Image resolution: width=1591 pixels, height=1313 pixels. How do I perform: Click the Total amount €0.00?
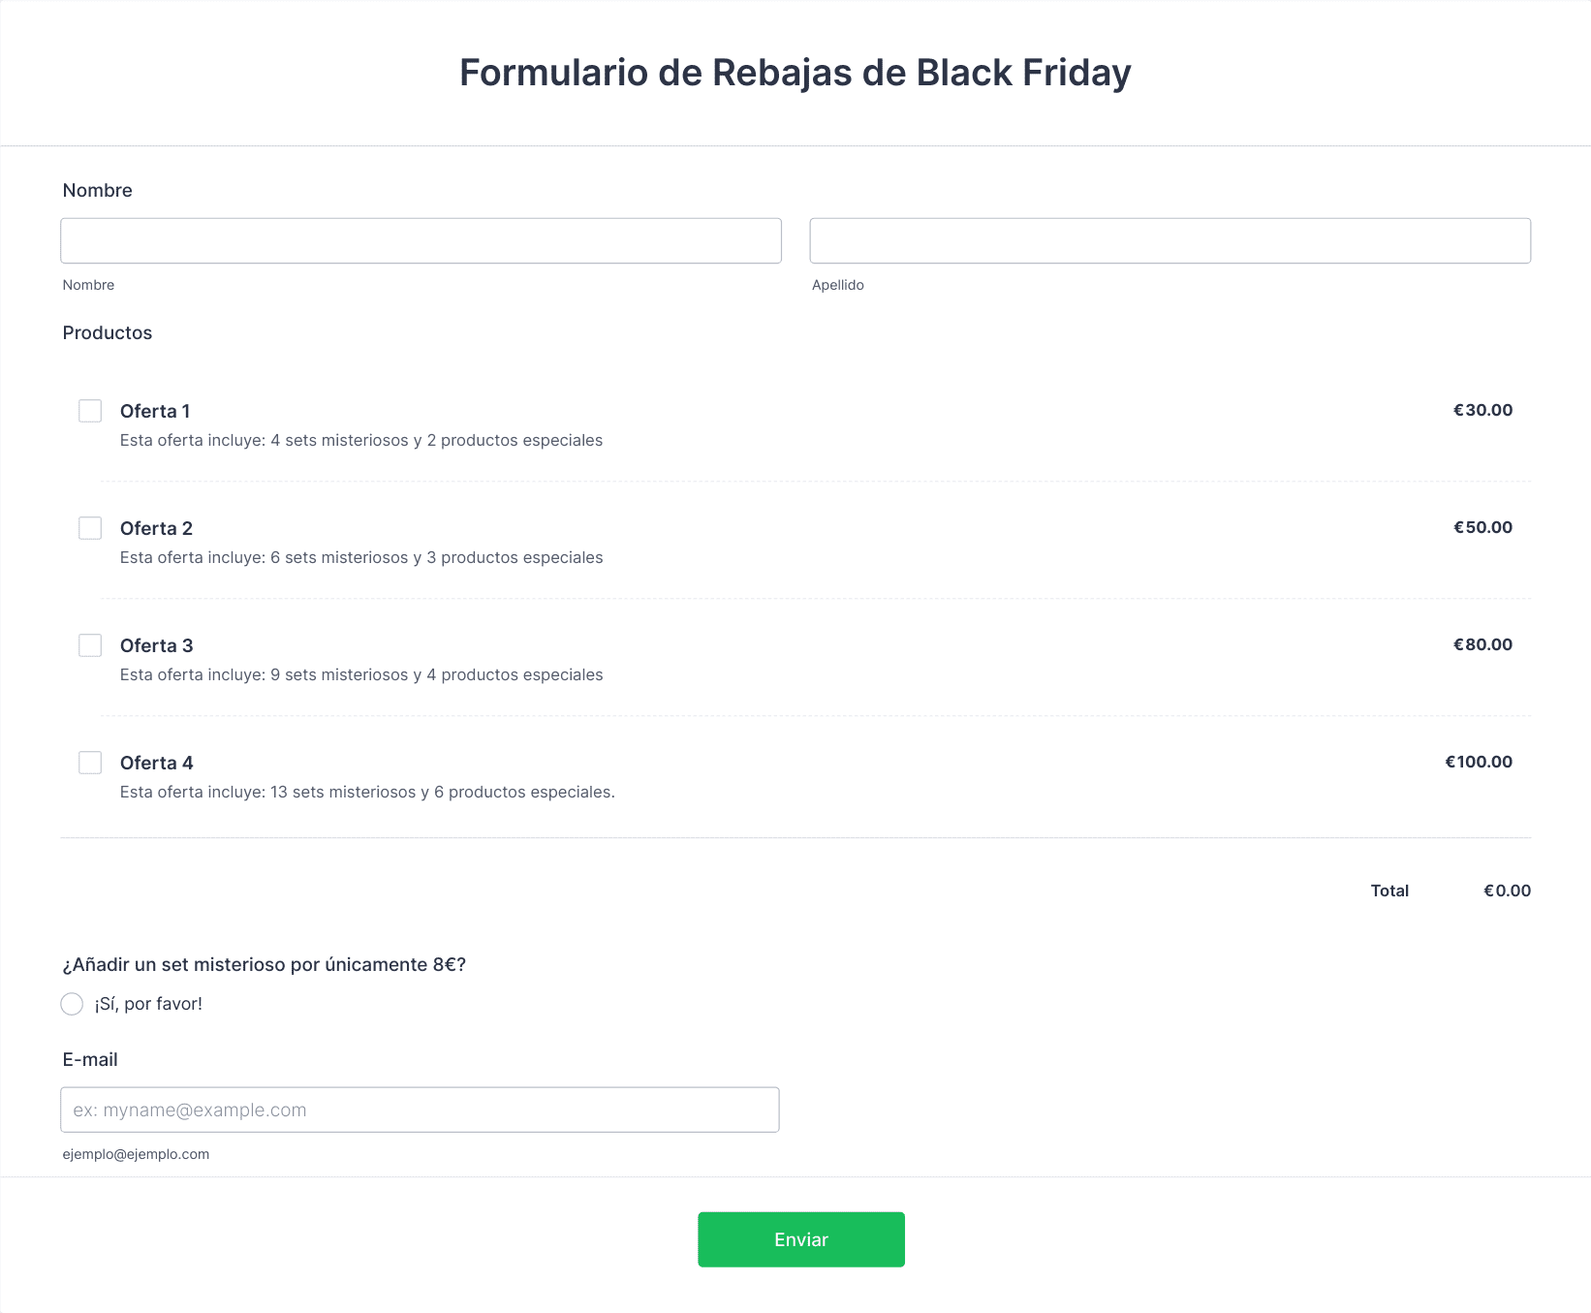tap(1507, 891)
